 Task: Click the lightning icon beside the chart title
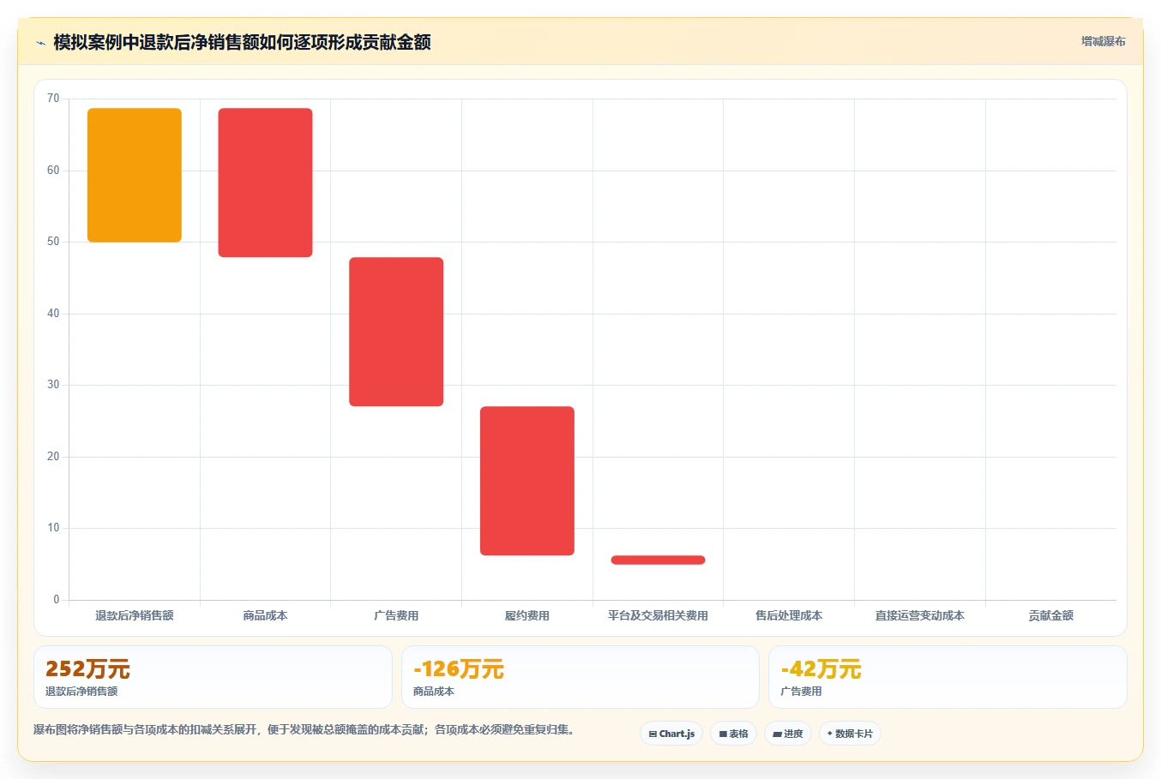click(x=40, y=43)
